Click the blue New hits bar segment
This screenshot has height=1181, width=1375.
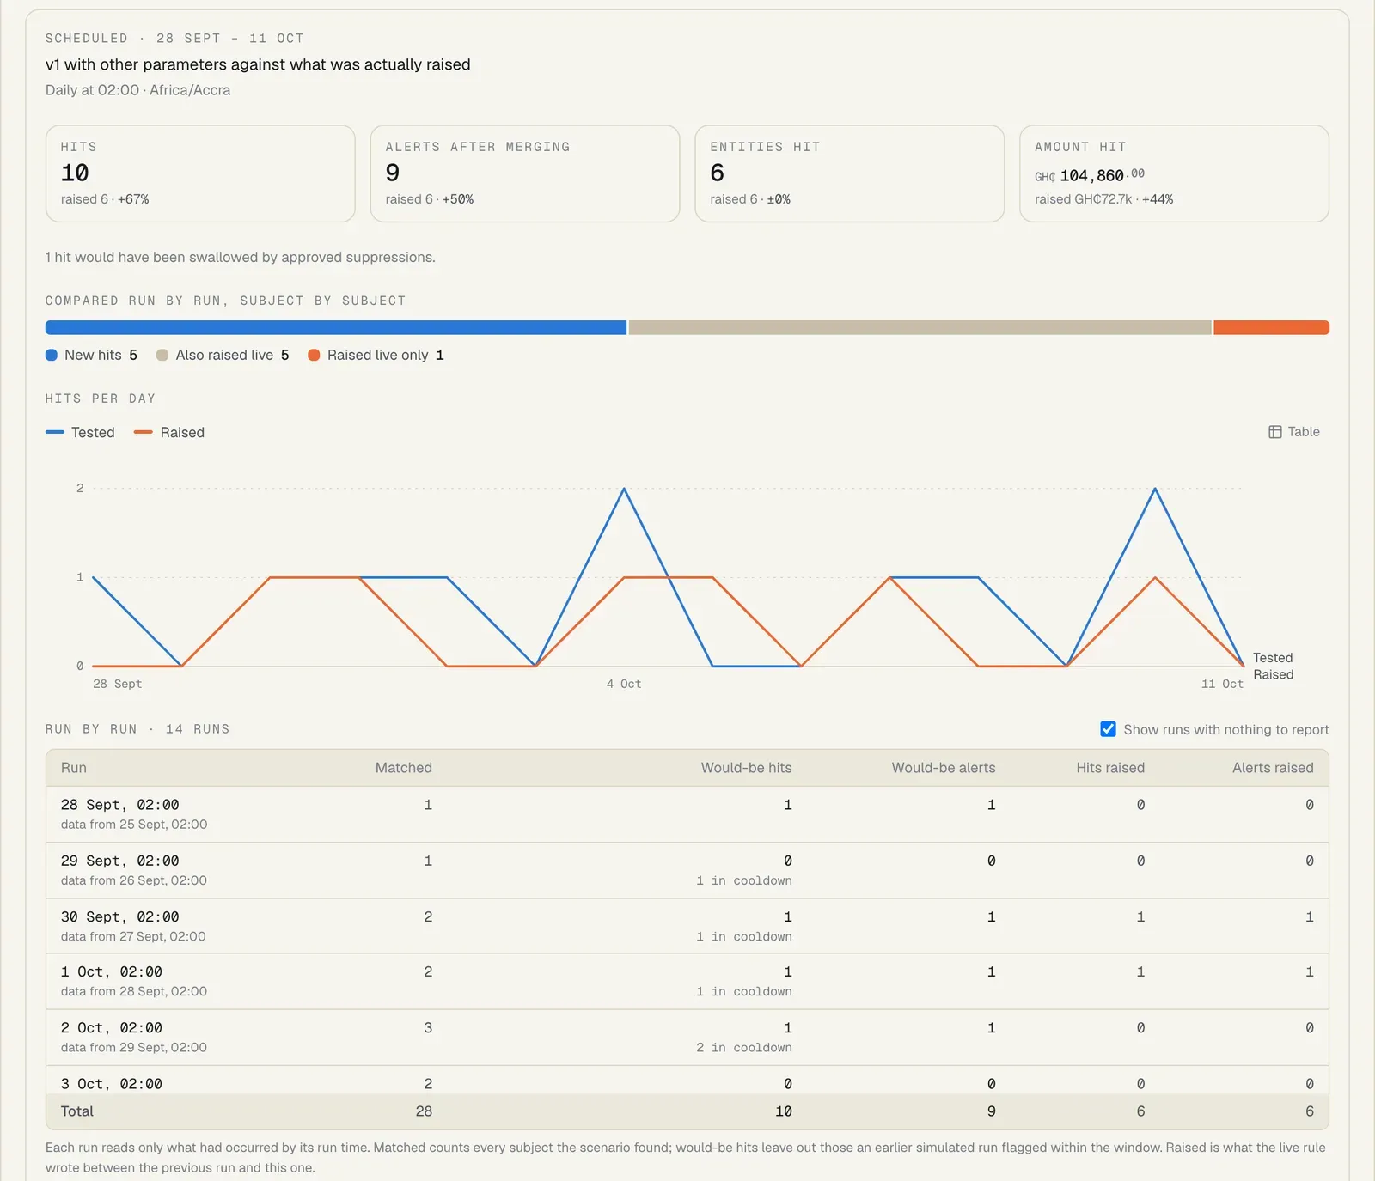(336, 327)
